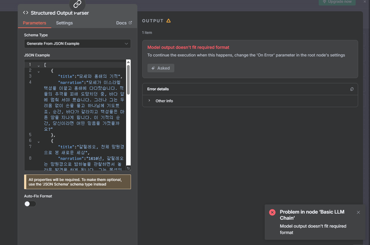Image resolution: width=370 pixels, height=245 pixels.
Task: Click the 'Auto-Fix Format' label
Action: point(38,196)
